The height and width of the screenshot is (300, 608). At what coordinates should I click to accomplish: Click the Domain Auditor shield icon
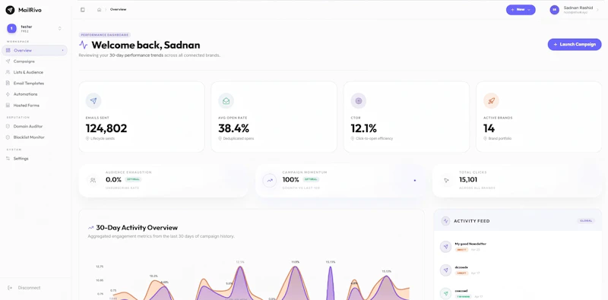[x=8, y=126]
